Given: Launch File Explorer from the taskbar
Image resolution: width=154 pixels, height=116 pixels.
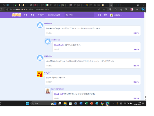Looking at the screenshot, I should tap(65, 103).
